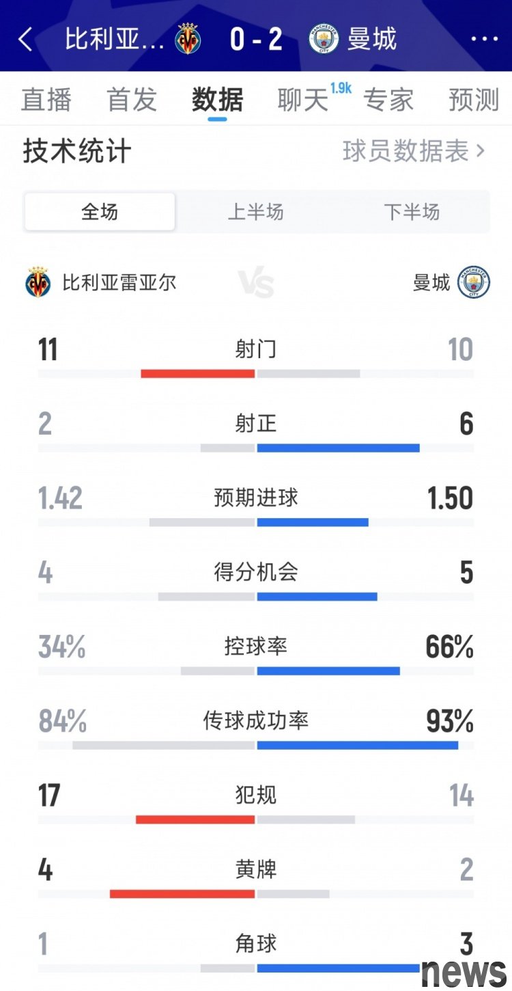Go to the 预测 prediction tab
512x991 pixels.
[474, 100]
